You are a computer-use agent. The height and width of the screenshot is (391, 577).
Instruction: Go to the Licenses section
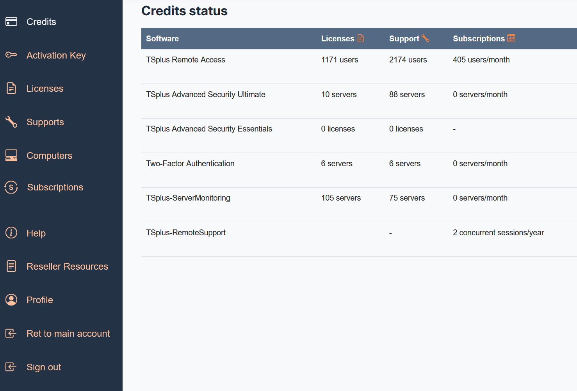pyautogui.click(x=45, y=89)
